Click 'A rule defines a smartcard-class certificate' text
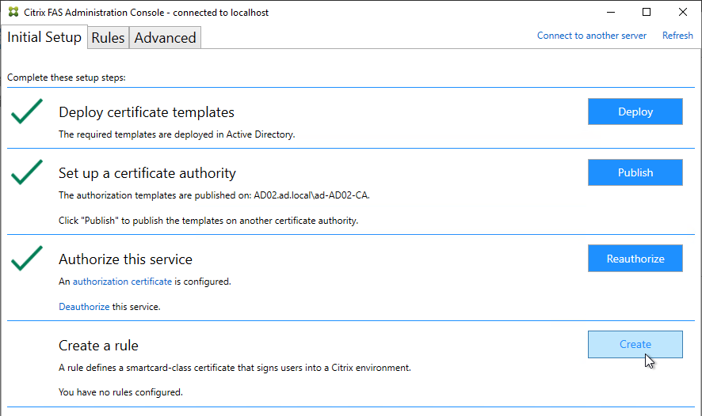This screenshot has width=702, height=416. [x=235, y=368]
